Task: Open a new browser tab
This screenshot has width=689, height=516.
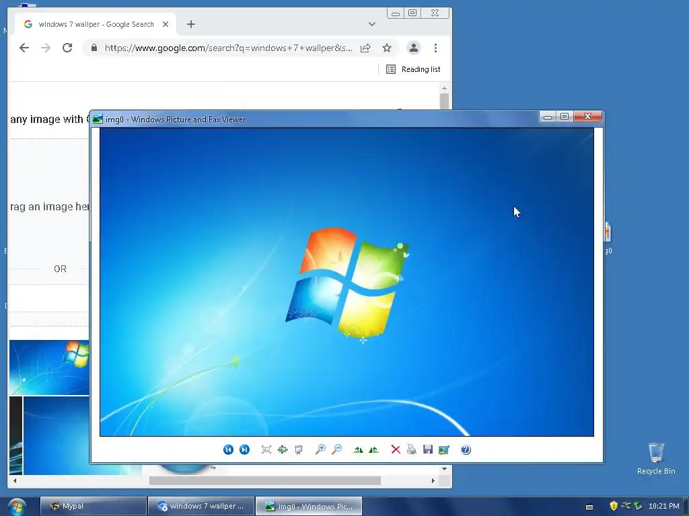Action: (x=190, y=24)
